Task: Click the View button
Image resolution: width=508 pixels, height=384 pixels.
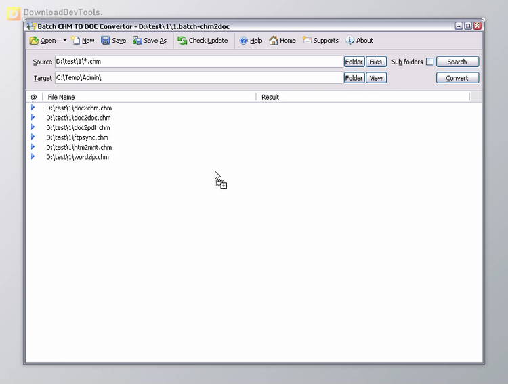Action: point(376,78)
